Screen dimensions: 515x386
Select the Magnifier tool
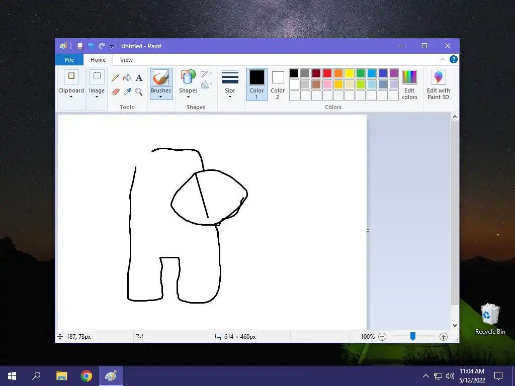click(139, 91)
